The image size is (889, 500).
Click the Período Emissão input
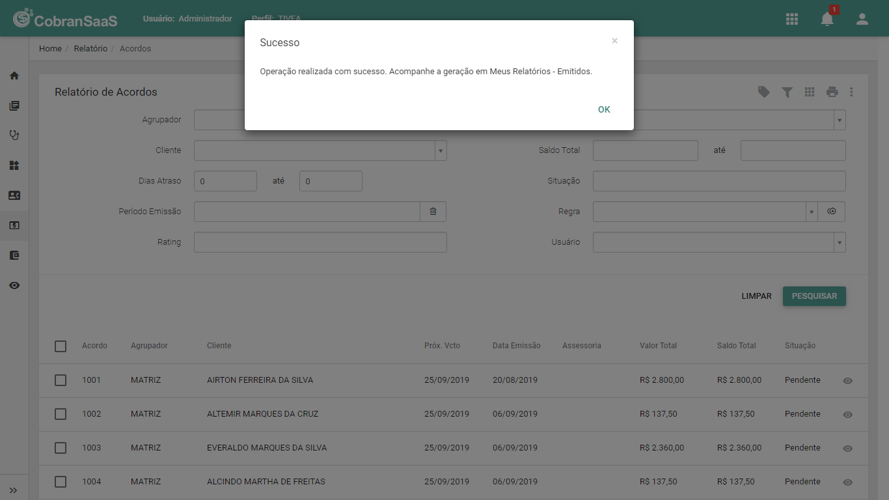pyautogui.click(x=307, y=212)
